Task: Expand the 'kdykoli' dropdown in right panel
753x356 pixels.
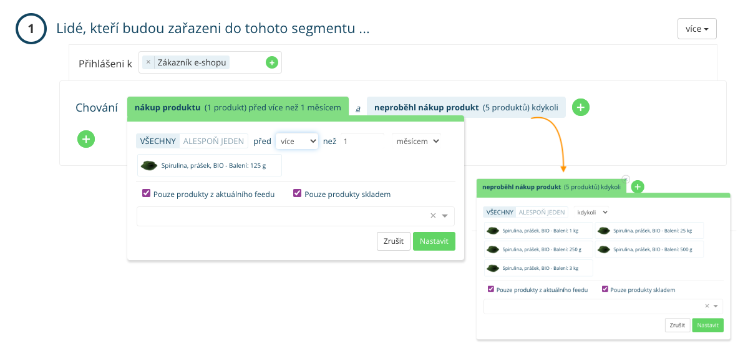Action: [591, 212]
